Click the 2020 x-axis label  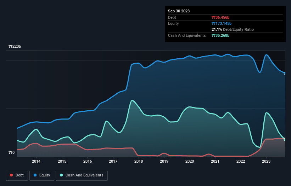[190, 161]
